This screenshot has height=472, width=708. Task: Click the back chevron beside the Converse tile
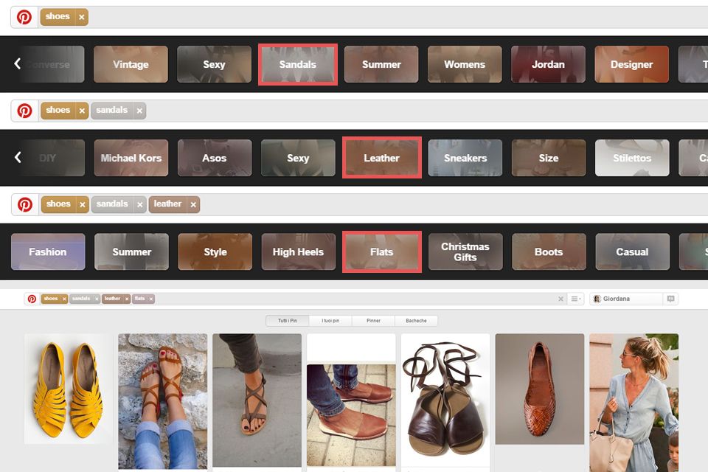[x=17, y=63]
